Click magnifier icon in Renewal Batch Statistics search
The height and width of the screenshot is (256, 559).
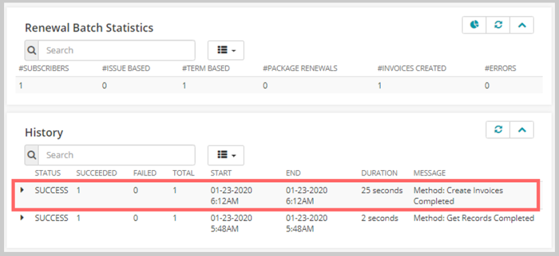point(32,50)
